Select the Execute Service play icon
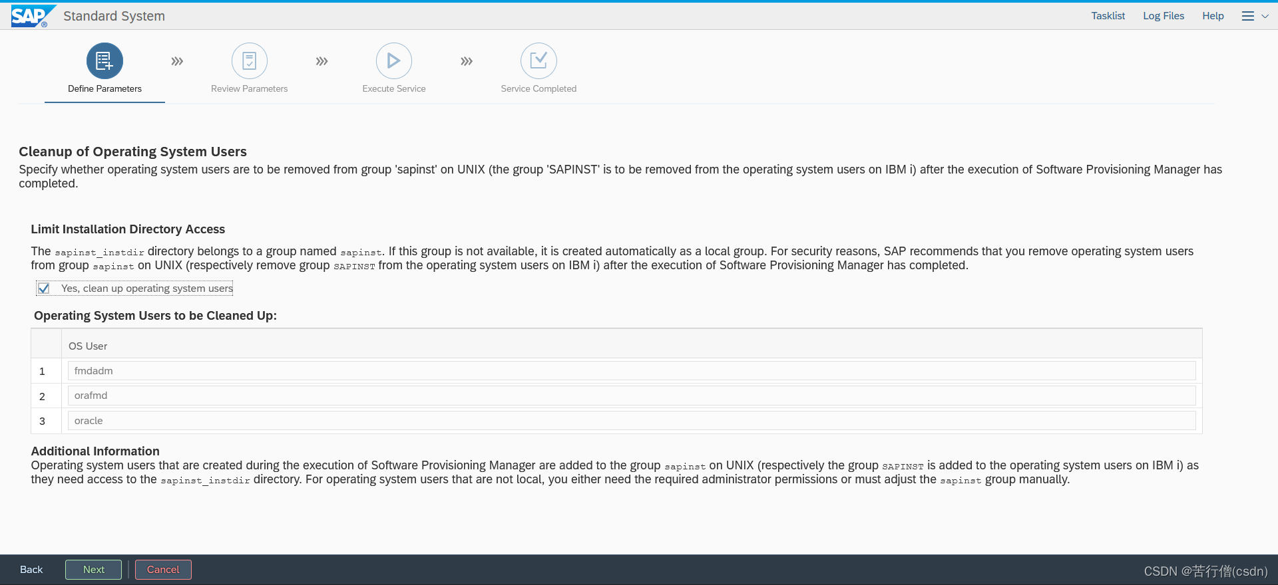1278x585 pixels. (x=394, y=61)
